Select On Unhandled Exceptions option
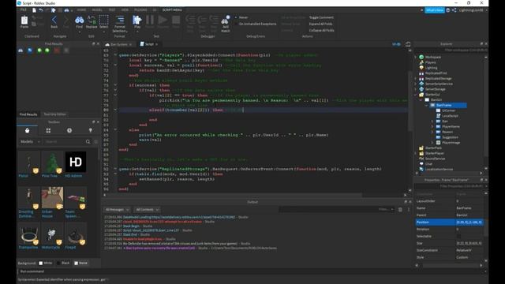Screen dimensions: 505x284 [256, 24]
